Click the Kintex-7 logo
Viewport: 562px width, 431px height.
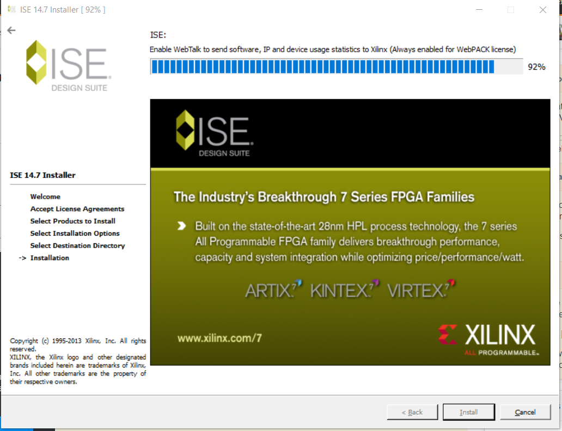click(x=344, y=290)
